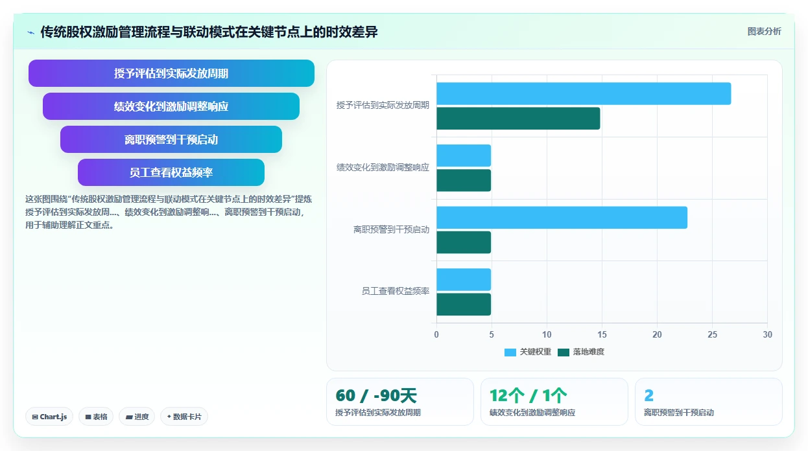Click the 表格 tag chip
This screenshot has height=451, width=808.
tap(96, 417)
